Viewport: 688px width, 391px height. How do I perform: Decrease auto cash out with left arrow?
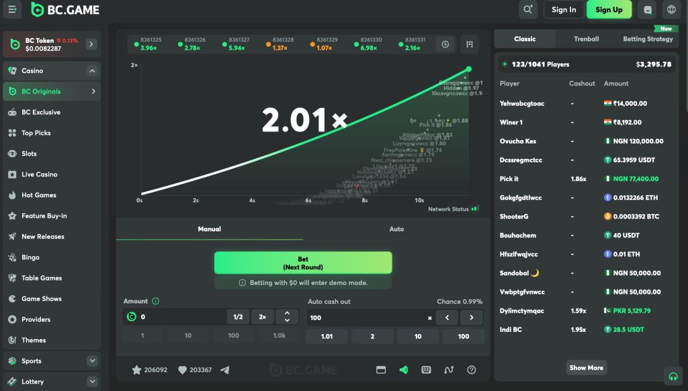[x=447, y=317]
